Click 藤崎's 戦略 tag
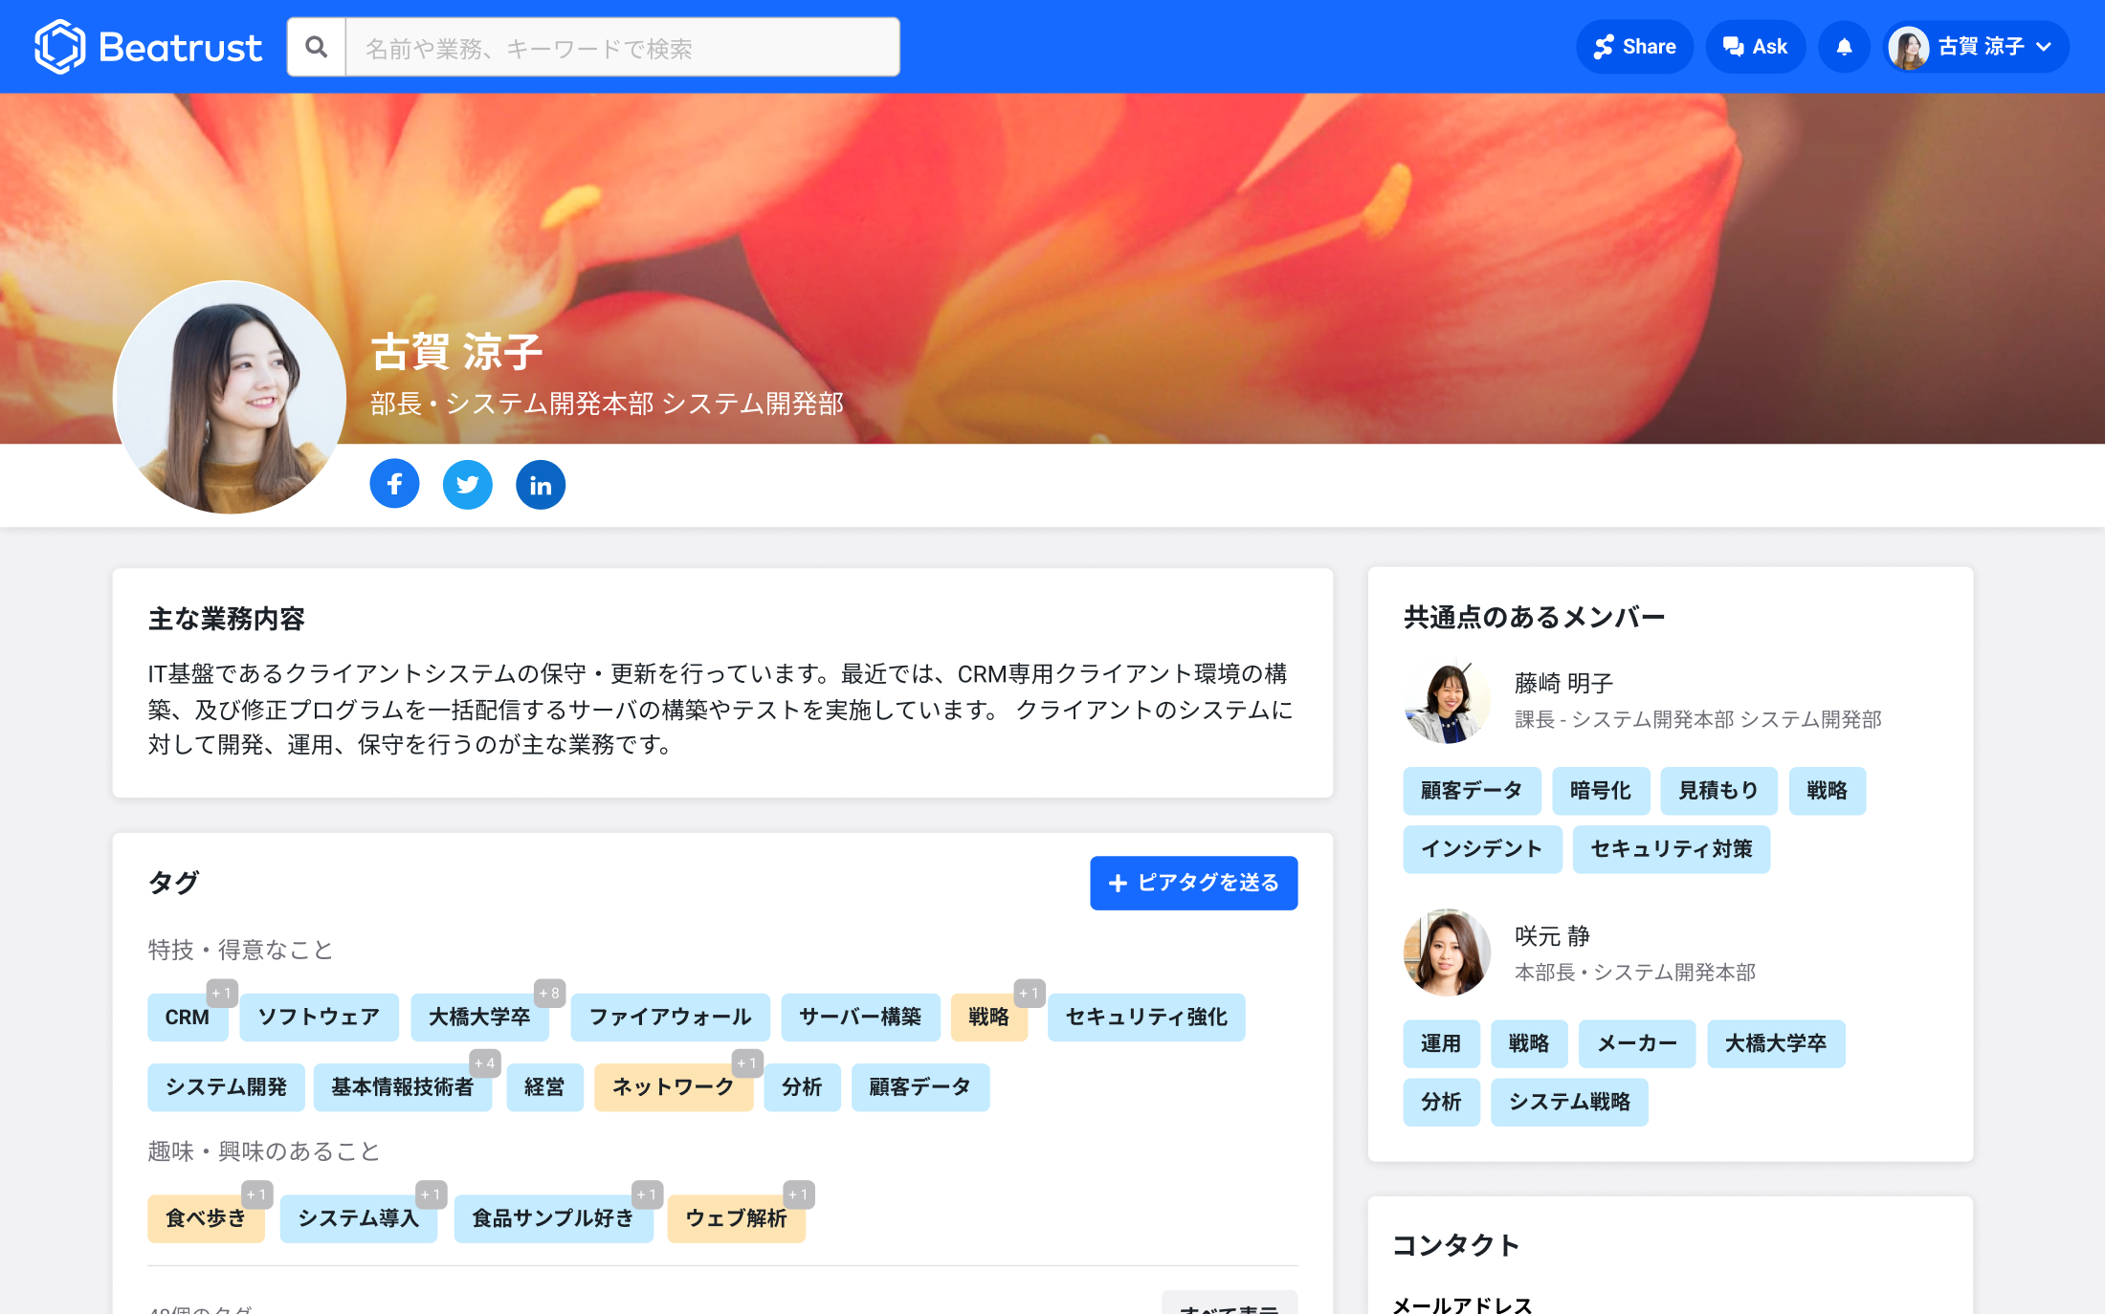 click(x=1827, y=791)
